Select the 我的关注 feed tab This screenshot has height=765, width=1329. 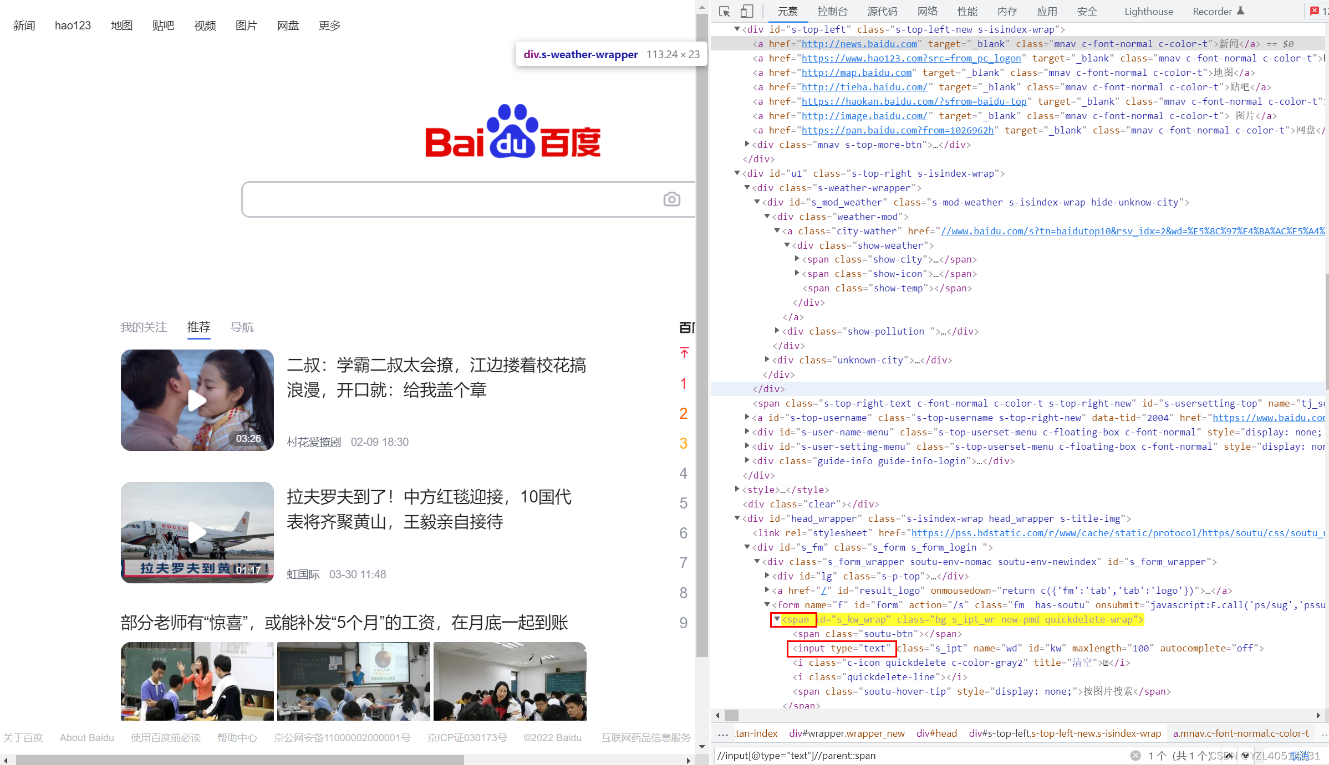point(144,327)
